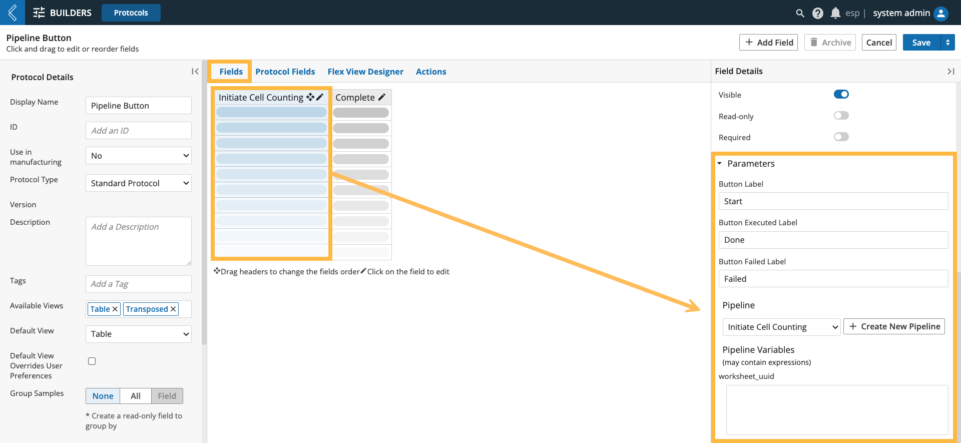Click the Button Label input
The width and height of the screenshot is (961, 443).
click(x=833, y=201)
